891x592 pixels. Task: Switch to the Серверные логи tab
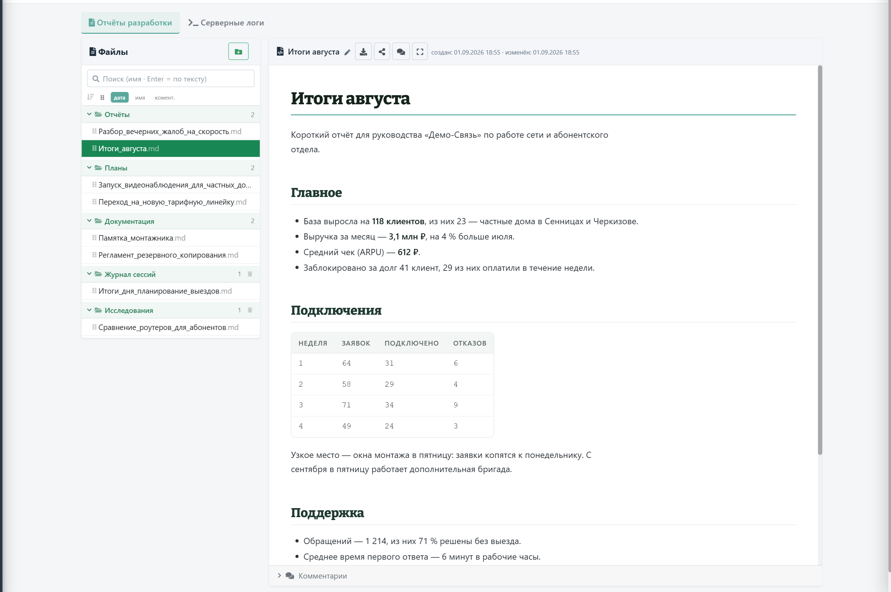(226, 23)
